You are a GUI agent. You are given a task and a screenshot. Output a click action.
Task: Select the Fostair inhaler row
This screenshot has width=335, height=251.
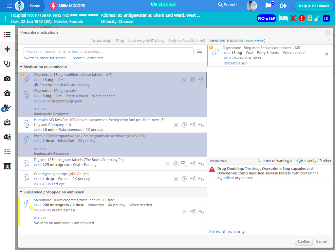112,145
